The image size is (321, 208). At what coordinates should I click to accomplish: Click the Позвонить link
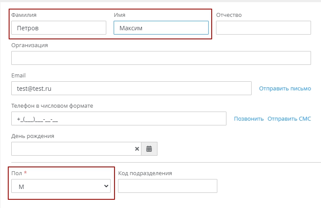pyautogui.click(x=249, y=119)
